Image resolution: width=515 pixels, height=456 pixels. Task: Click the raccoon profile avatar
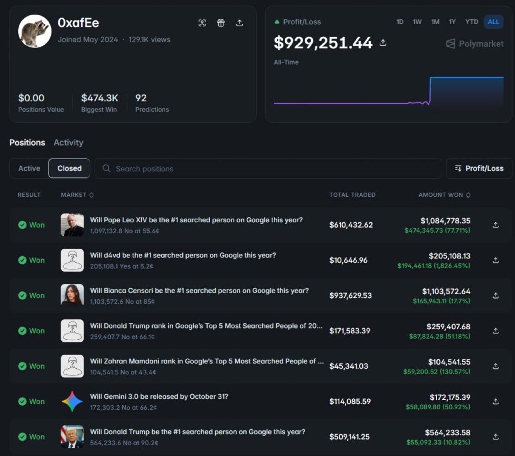click(x=35, y=31)
